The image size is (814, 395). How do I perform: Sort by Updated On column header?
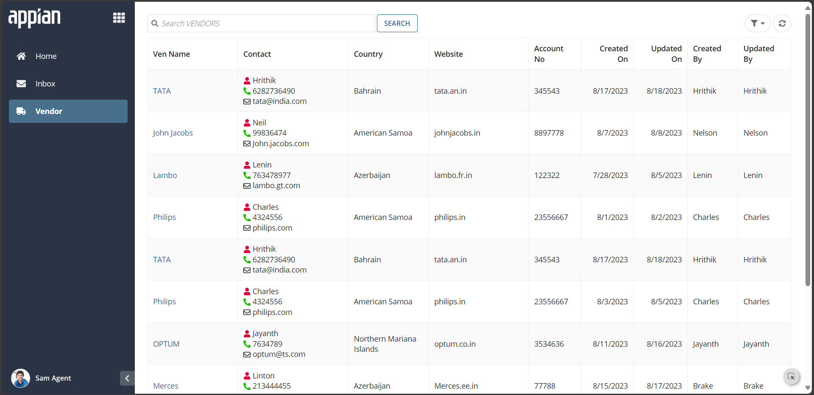pyautogui.click(x=666, y=54)
